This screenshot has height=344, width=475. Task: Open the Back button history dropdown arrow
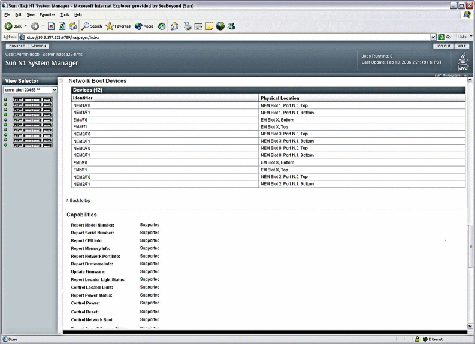pos(25,26)
